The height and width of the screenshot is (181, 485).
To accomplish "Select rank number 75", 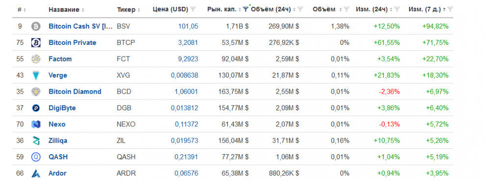I will tap(20, 43).
